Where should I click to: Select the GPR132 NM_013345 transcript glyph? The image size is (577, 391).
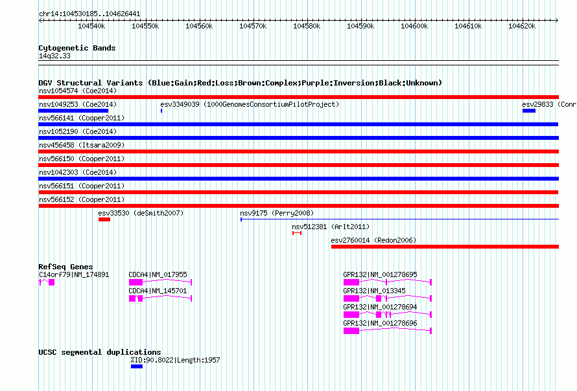[388, 298]
